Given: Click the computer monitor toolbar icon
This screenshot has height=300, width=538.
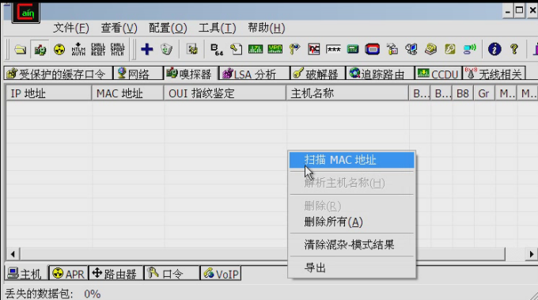Looking at the screenshot, I should tap(411, 49).
